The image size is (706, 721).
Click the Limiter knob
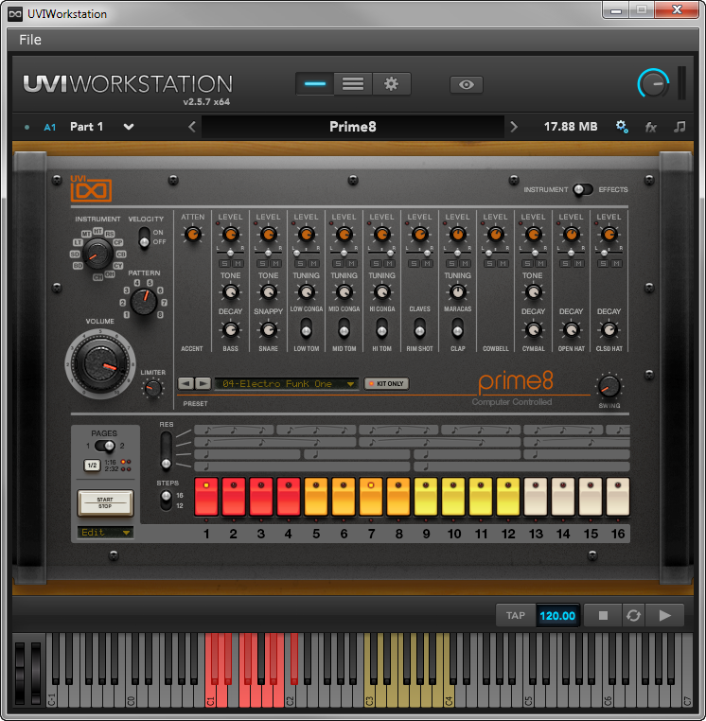pyautogui.click(x=152, y=389)
